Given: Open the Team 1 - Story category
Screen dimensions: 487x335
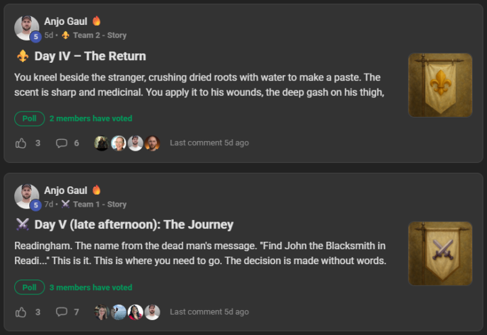Looking at the screenshot, I should click(99, 204).
